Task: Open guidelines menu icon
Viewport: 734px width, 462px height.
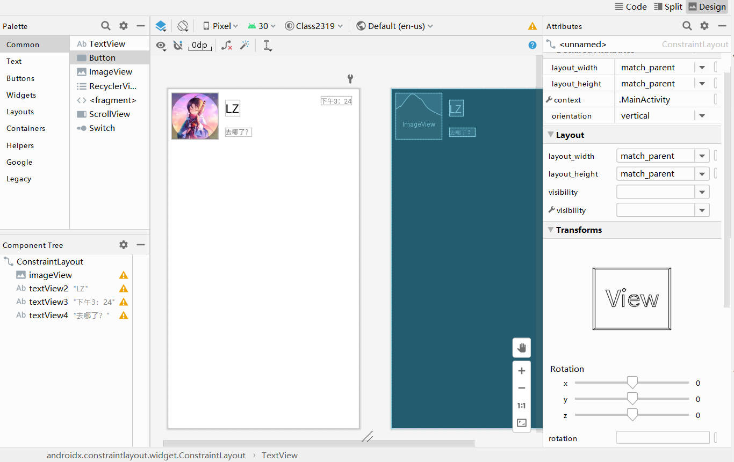Action: pyautogui.click(x=267, y=46)
